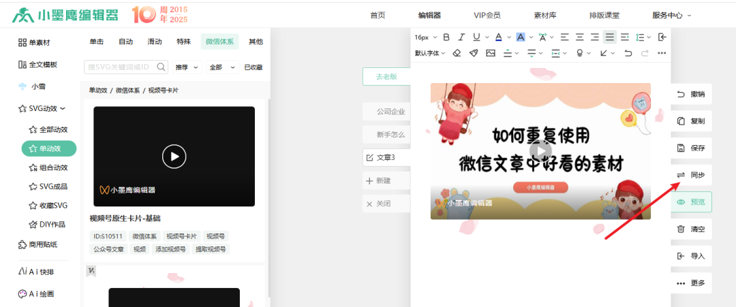The image size is (736, 307).
Task: Expand the highlight color dropdown arrow
Action: (531, 37)
